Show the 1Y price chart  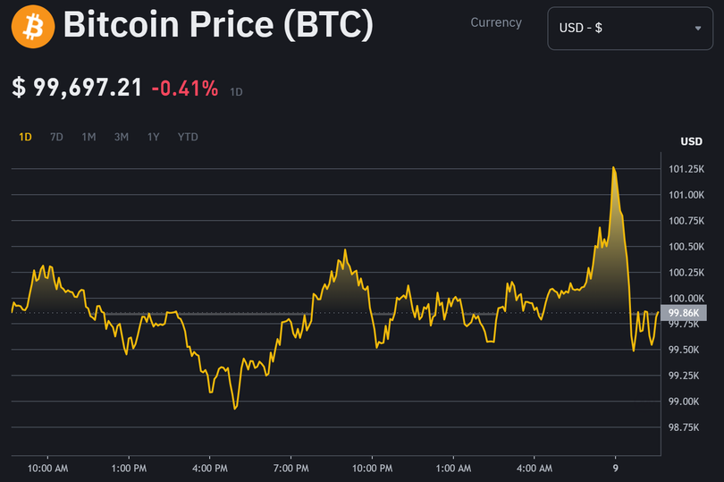pos(154,137)
